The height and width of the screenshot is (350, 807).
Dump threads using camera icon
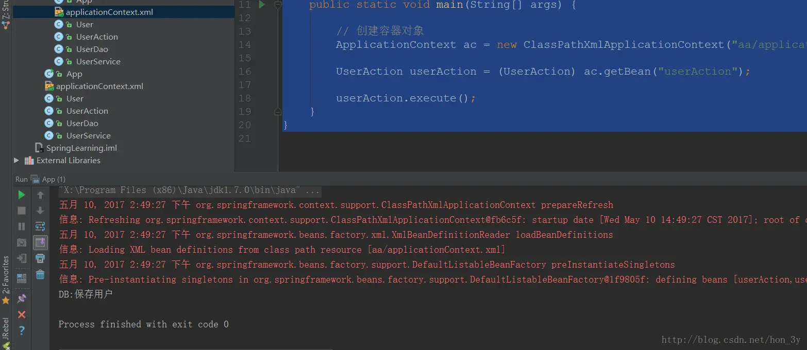click(22, 242)
